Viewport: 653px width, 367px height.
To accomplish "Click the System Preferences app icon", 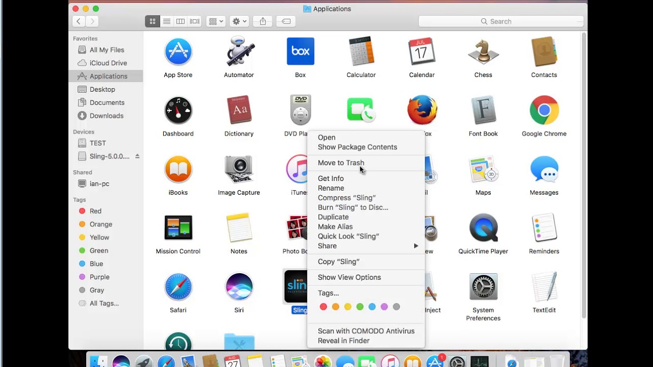I will coord(483,286).
